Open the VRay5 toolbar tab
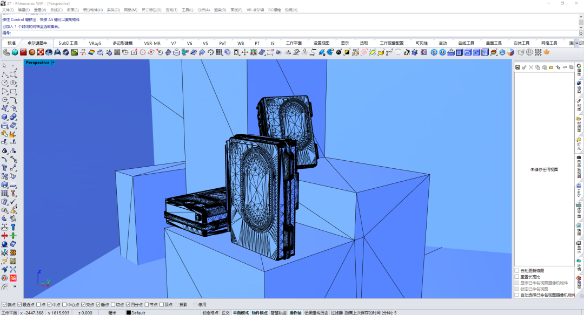Viewport: 584px width, 315px height. (95, 43)
